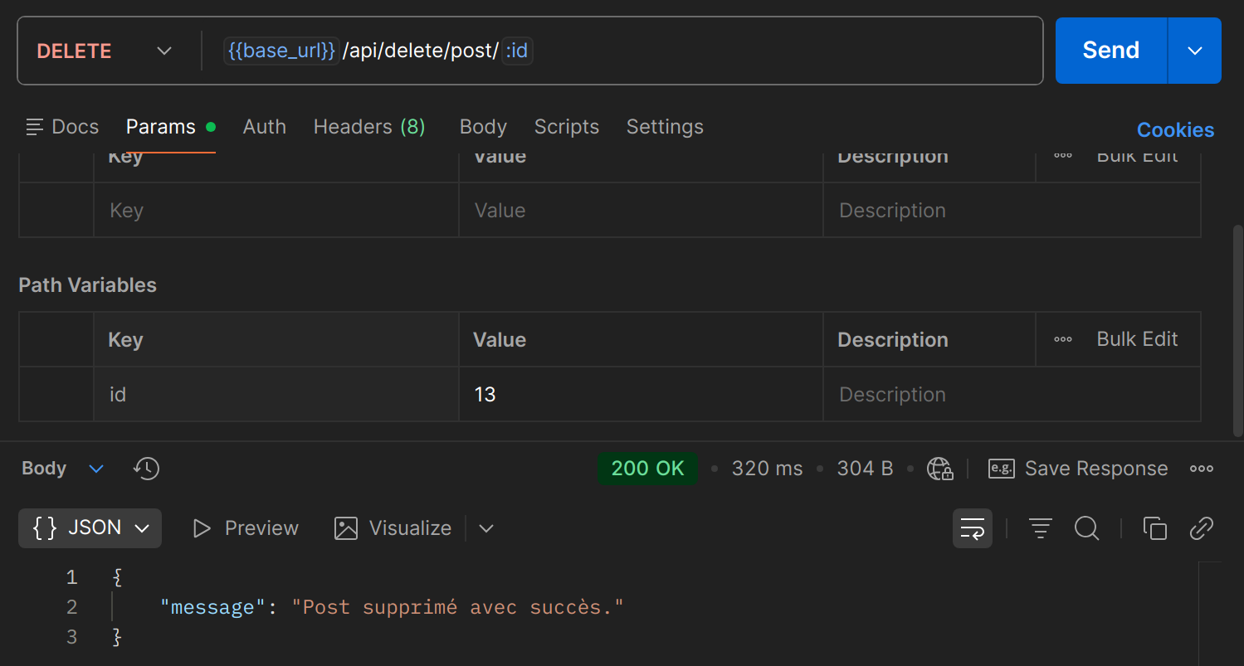
Task: Click the id row Description field
Action: click(x=1012, y=394)
